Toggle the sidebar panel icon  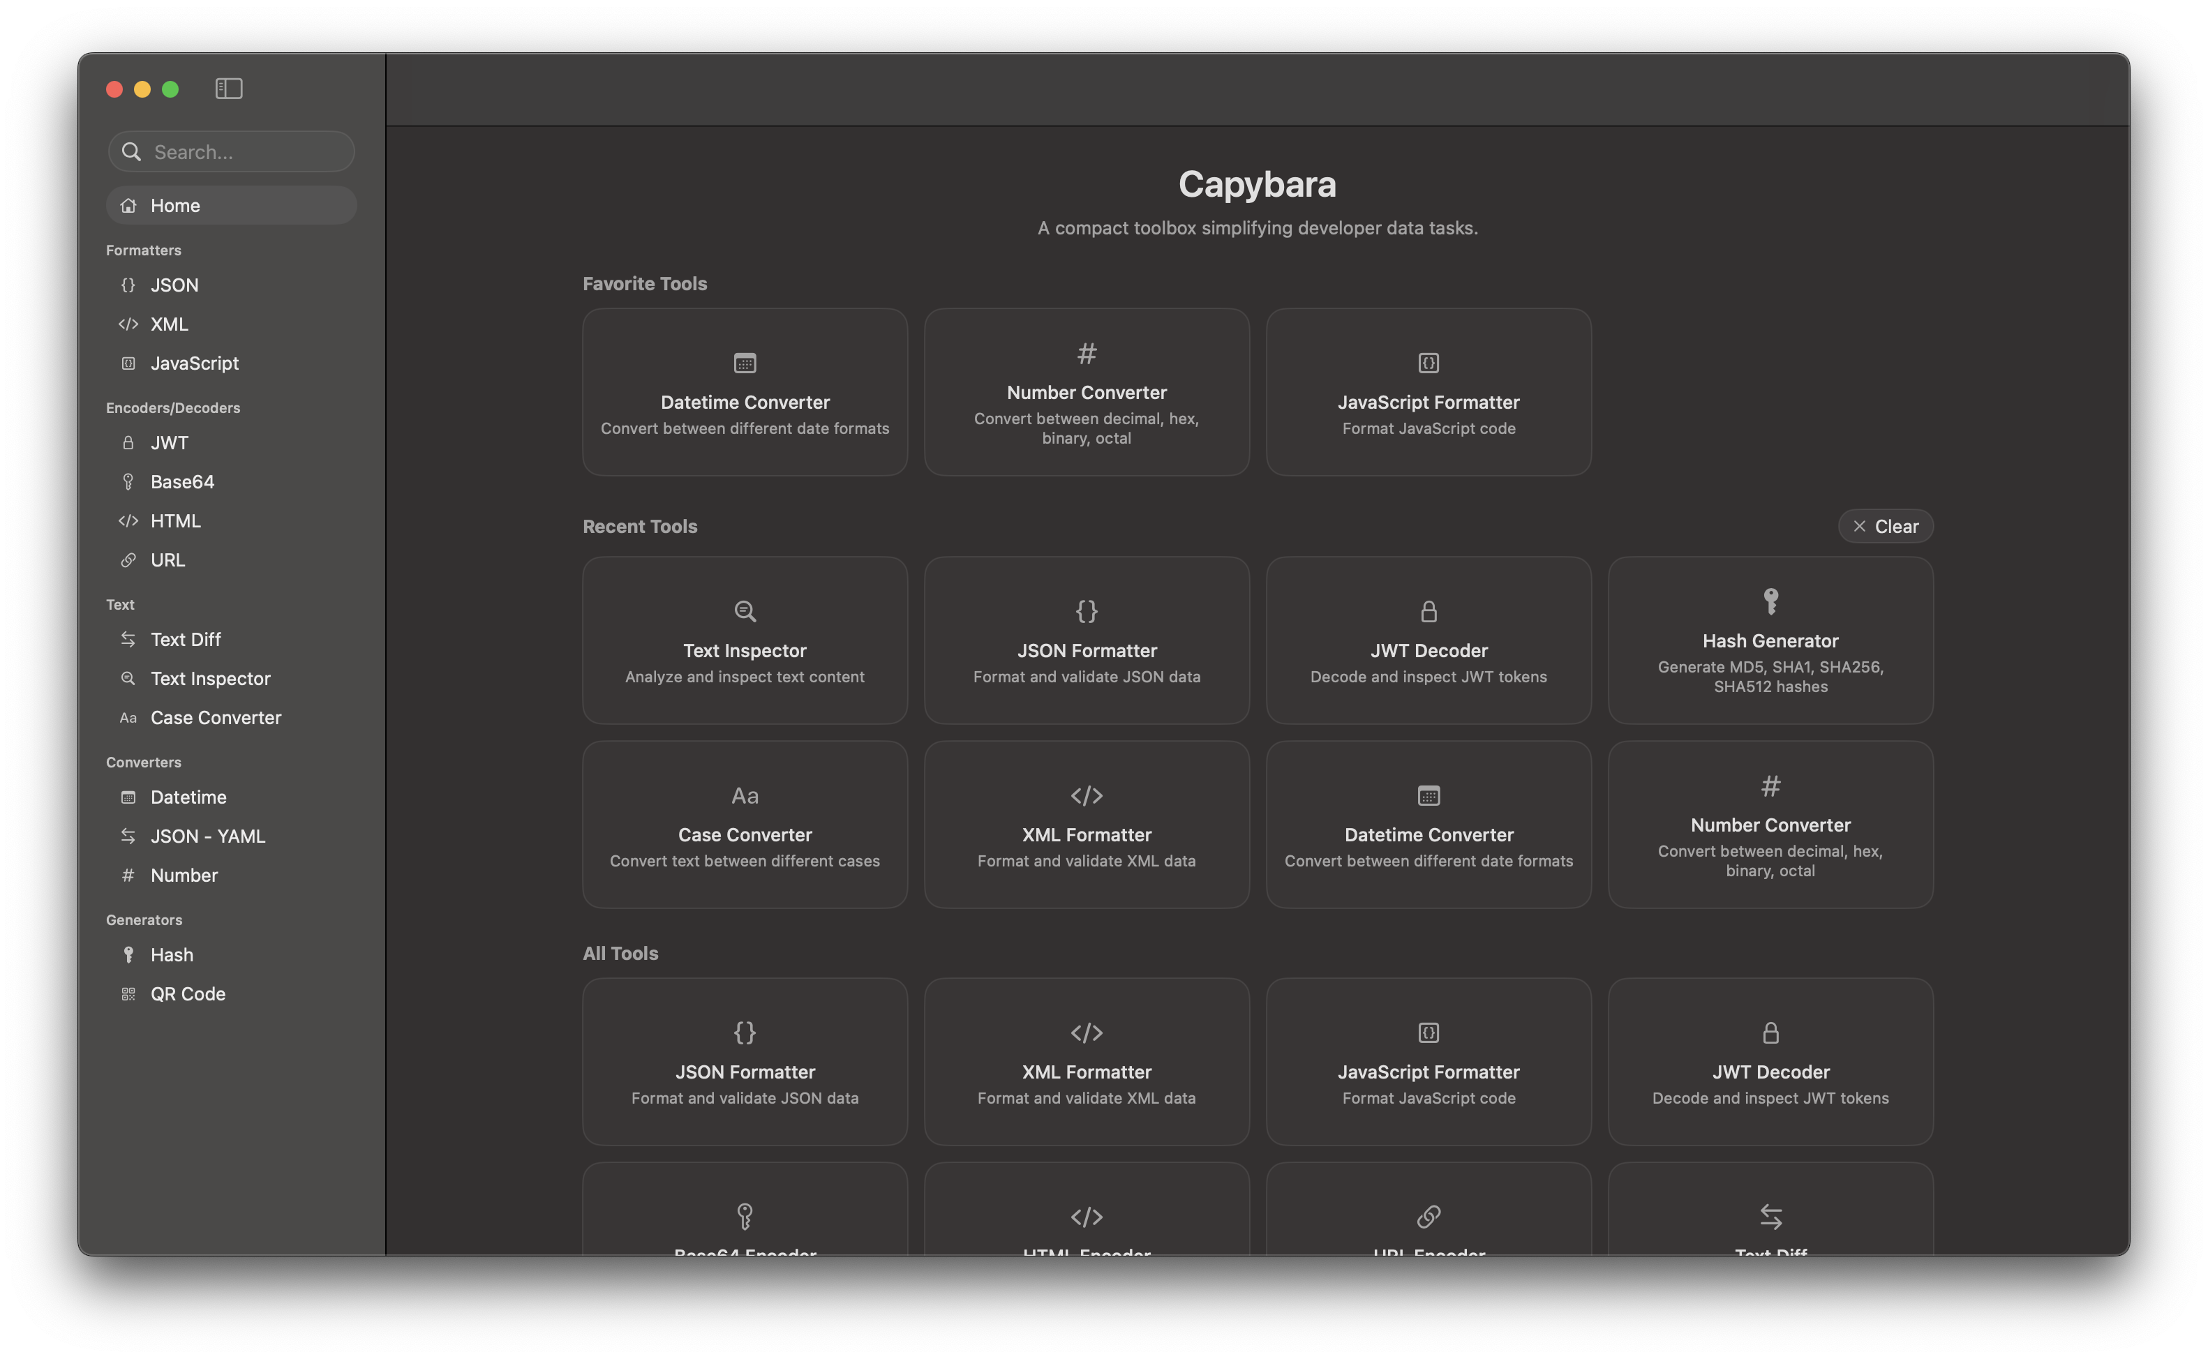pyautogui.click(x=228, y=88)
